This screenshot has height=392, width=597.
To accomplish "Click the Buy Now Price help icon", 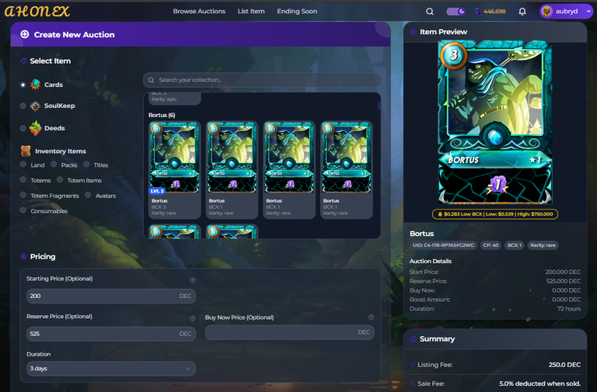I will tap(372, 317).
